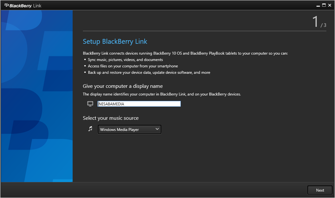
Task: Click the "Sync music, pictures, videos" bullet
Action: [125, 60]
